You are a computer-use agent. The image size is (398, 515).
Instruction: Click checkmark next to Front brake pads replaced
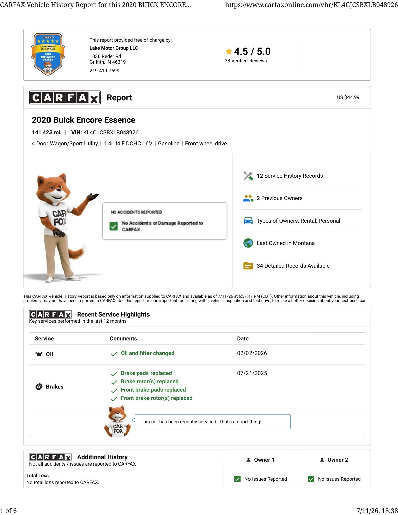(x=114, y=391)
